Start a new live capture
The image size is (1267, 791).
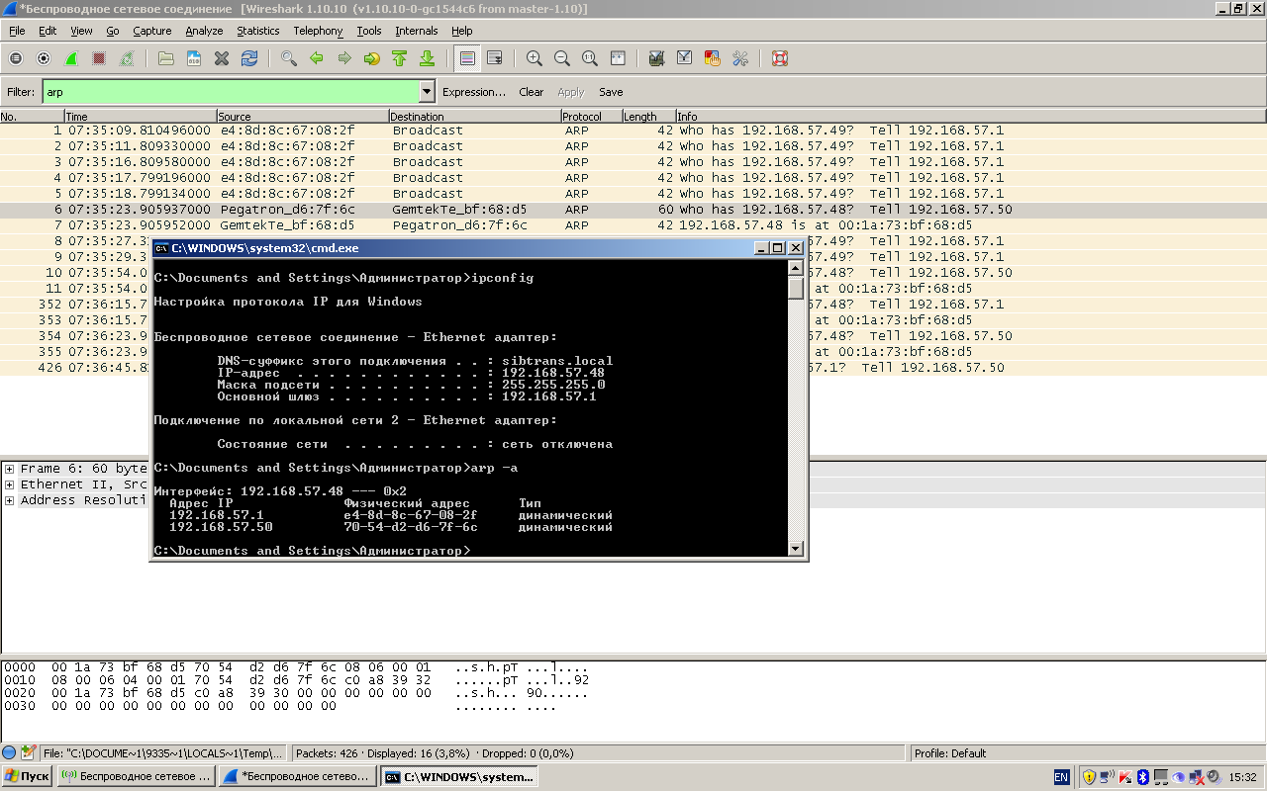[x=71, y=58]
